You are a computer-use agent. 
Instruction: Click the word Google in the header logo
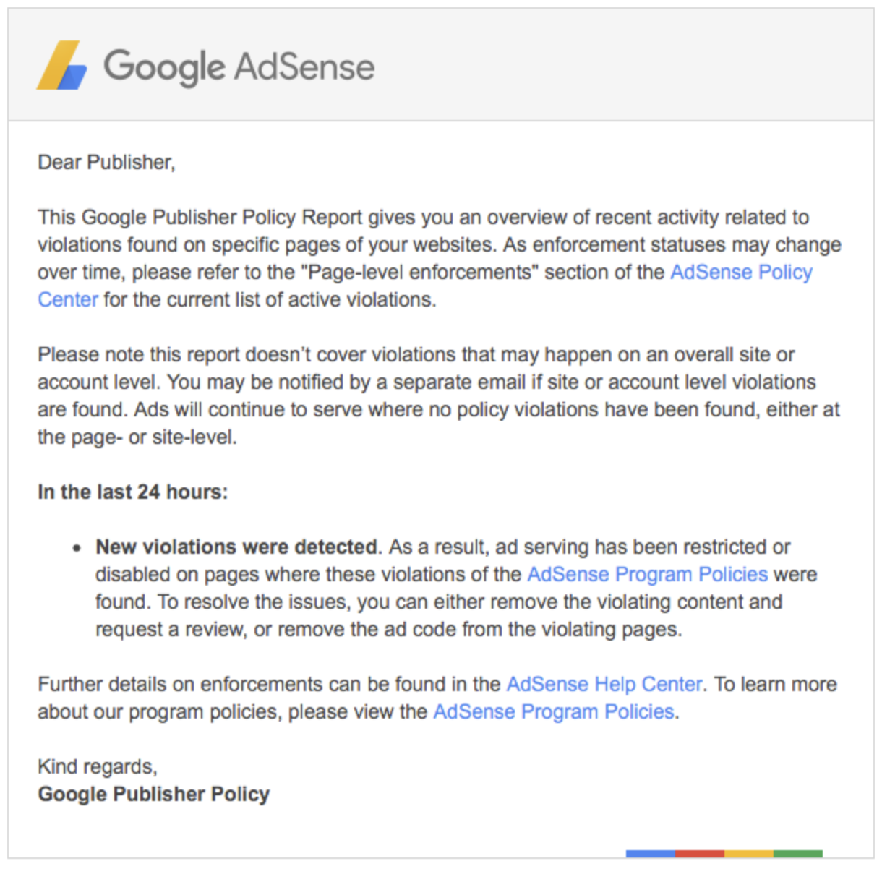coord(164,67)
